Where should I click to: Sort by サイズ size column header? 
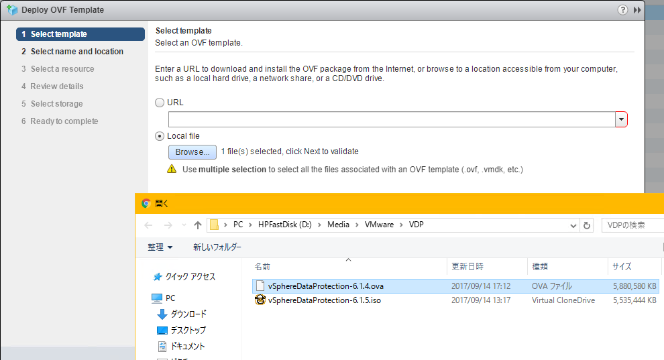click(x=634, y=267)
